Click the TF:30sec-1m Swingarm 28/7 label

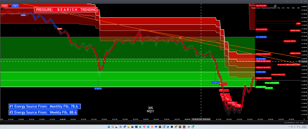[264, 54]
